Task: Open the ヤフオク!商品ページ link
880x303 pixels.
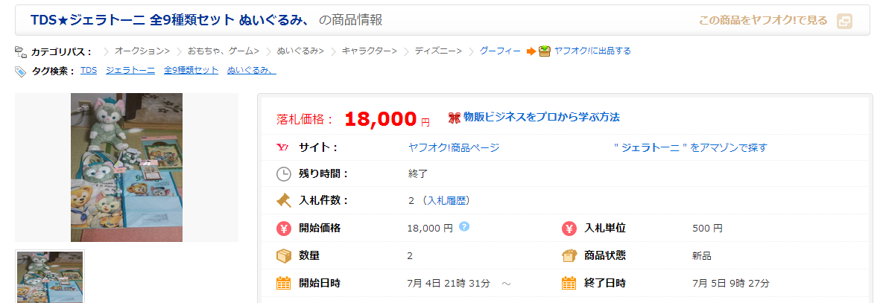Action: (454, 147)
